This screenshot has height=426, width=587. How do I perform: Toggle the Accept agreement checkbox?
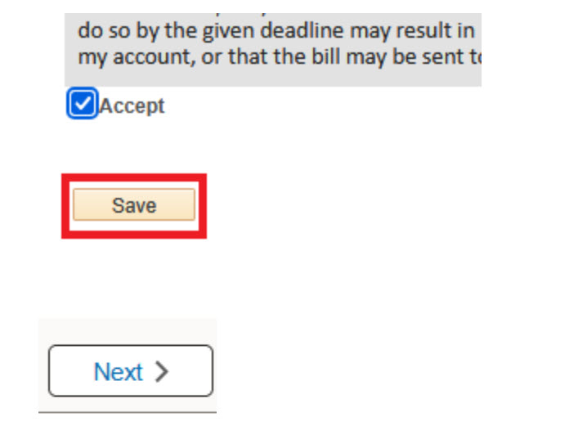(83, 105)
